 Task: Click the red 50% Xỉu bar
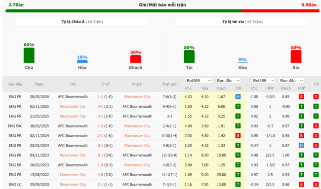[296, 57]
